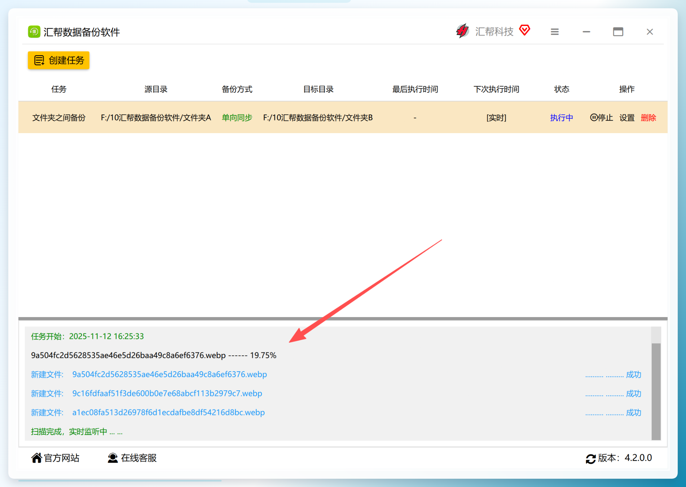The image size is (686, 487).
Task: Close the 汇帮数据备份软件 window
Action: (650, 32)
